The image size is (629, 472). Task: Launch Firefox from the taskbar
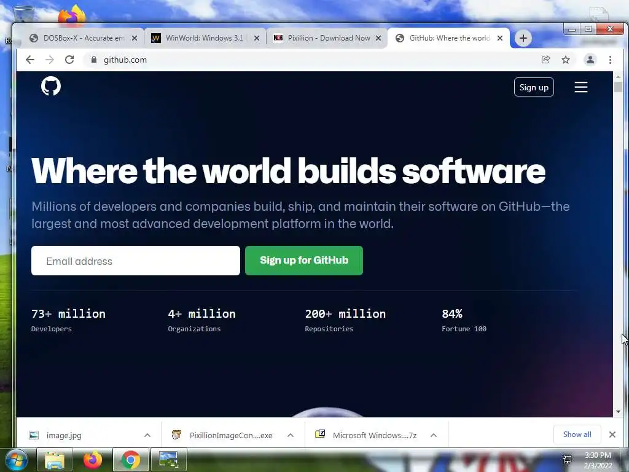(x=93, y=460)
